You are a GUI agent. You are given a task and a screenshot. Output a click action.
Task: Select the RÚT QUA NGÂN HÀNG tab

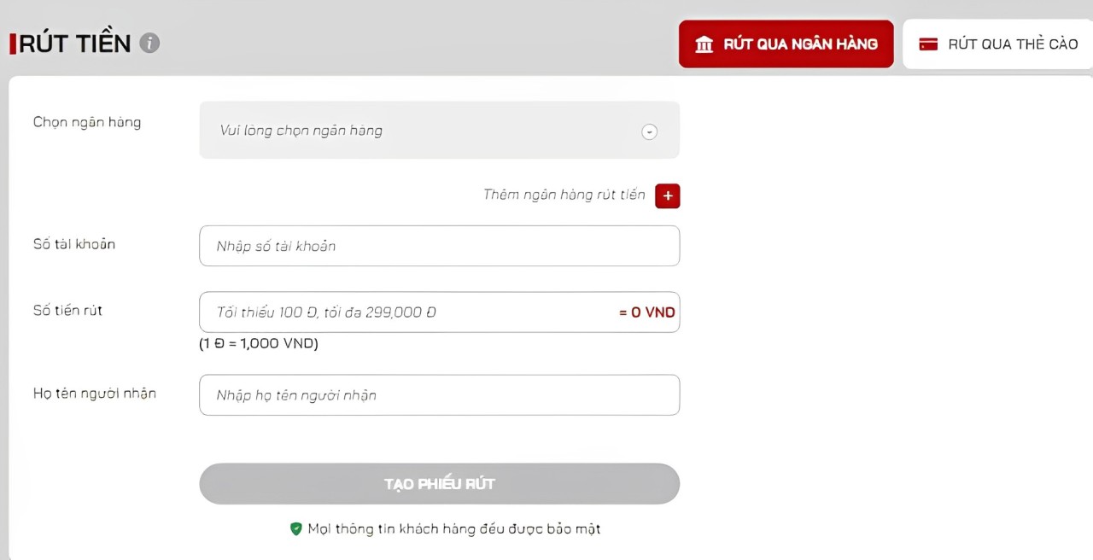pyautogui.click(x=786, y=43)
